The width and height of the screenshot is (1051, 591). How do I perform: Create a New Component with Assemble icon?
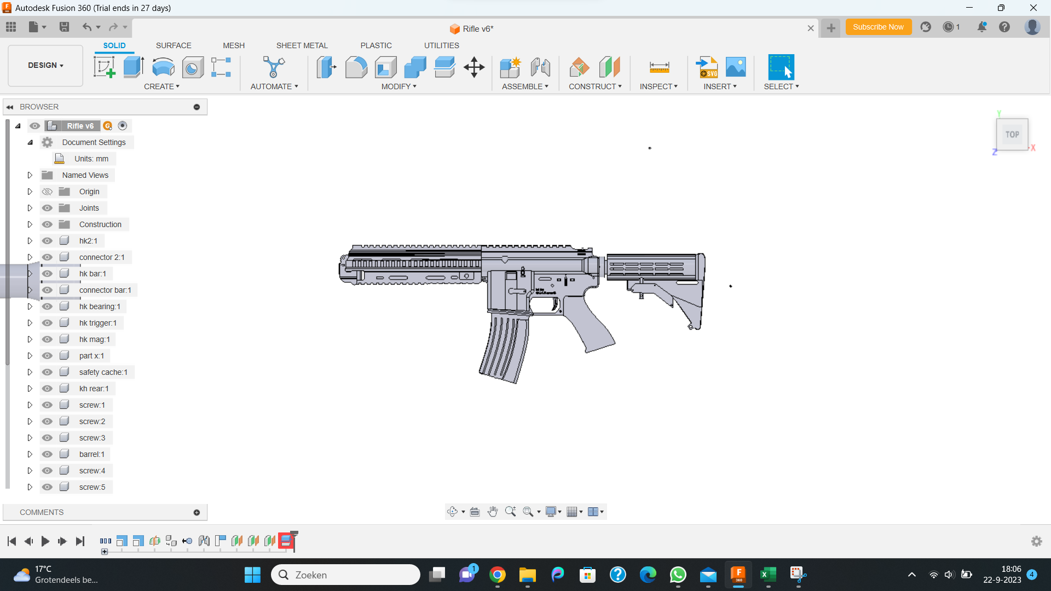tap(510, 67)
